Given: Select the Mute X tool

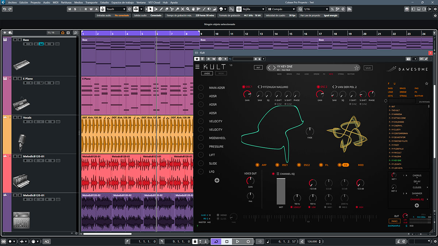Looking at the screenshot, I should click(182, 9).
